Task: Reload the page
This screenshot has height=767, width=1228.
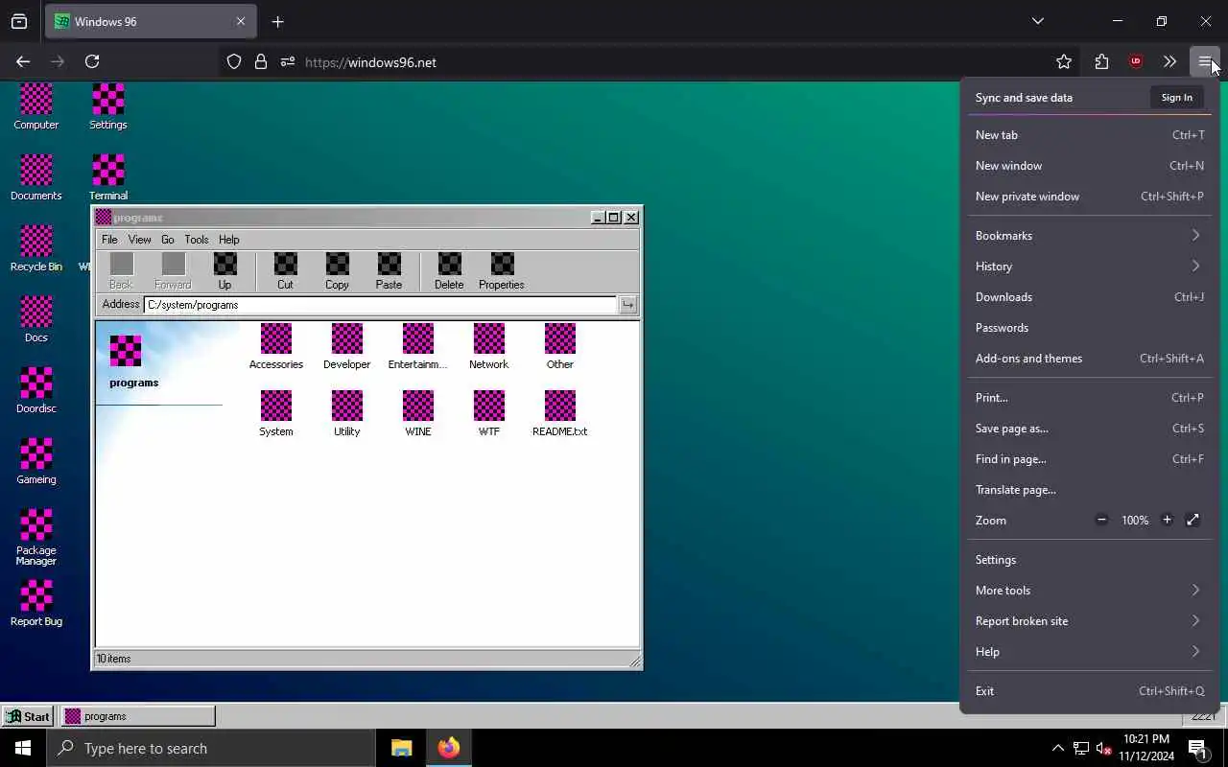Action: 92,61
